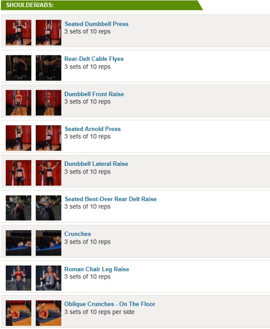Click first Oblique Crunches thumbnail image
This screenshot has height=329, width=270.
pos(18,313)
